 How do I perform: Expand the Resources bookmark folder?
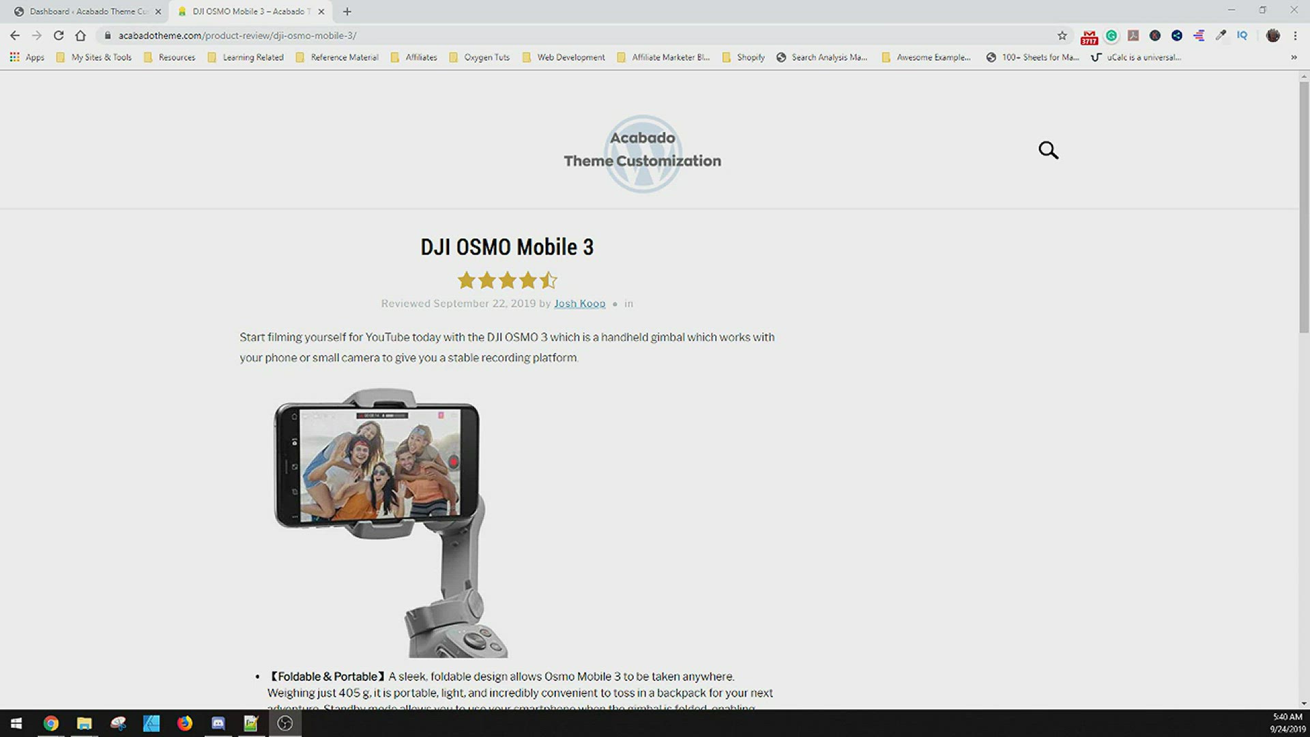(170, 57)
